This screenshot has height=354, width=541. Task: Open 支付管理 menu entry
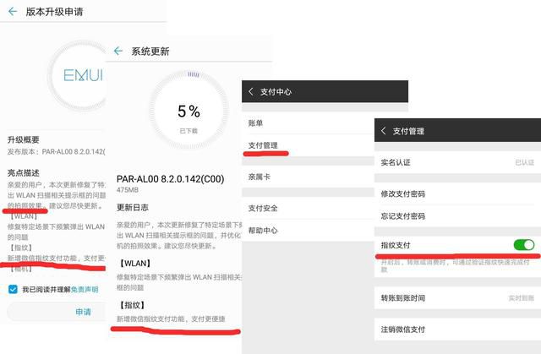click(x=263, y=145)
